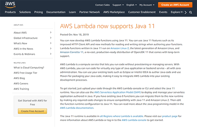Open AWS Free Usage Tier link
The image size is (197, 130).
[x=25, y=73]
